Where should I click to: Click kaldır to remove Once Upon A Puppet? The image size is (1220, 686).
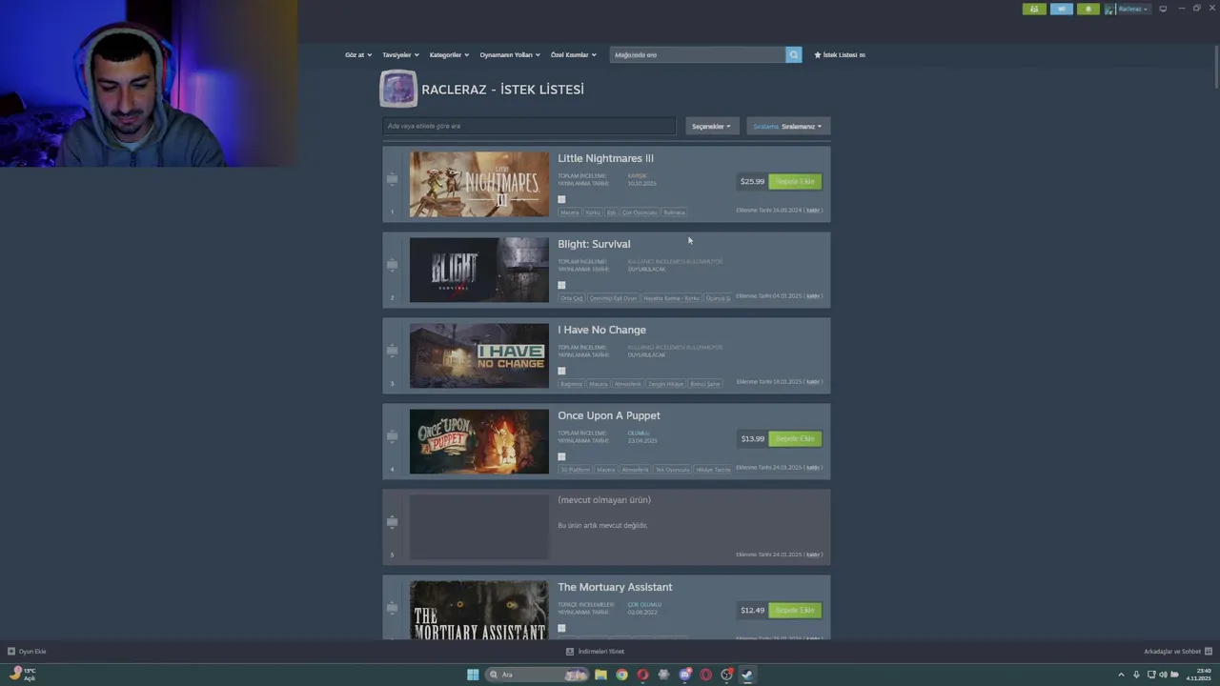pos(813,467)
